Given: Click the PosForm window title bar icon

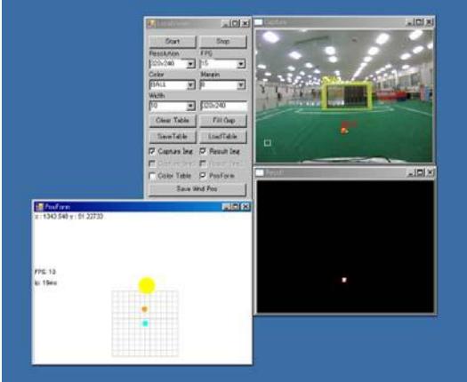Looking at the screenshot, I should coord(39,207).
